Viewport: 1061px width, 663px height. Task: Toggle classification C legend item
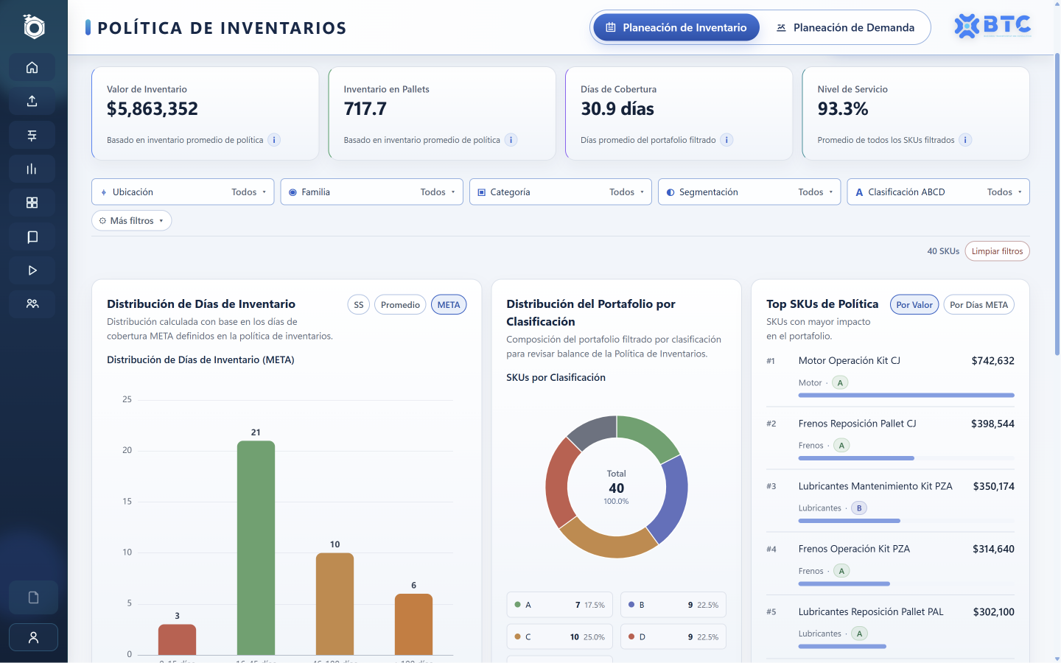(x=560, y=636)
